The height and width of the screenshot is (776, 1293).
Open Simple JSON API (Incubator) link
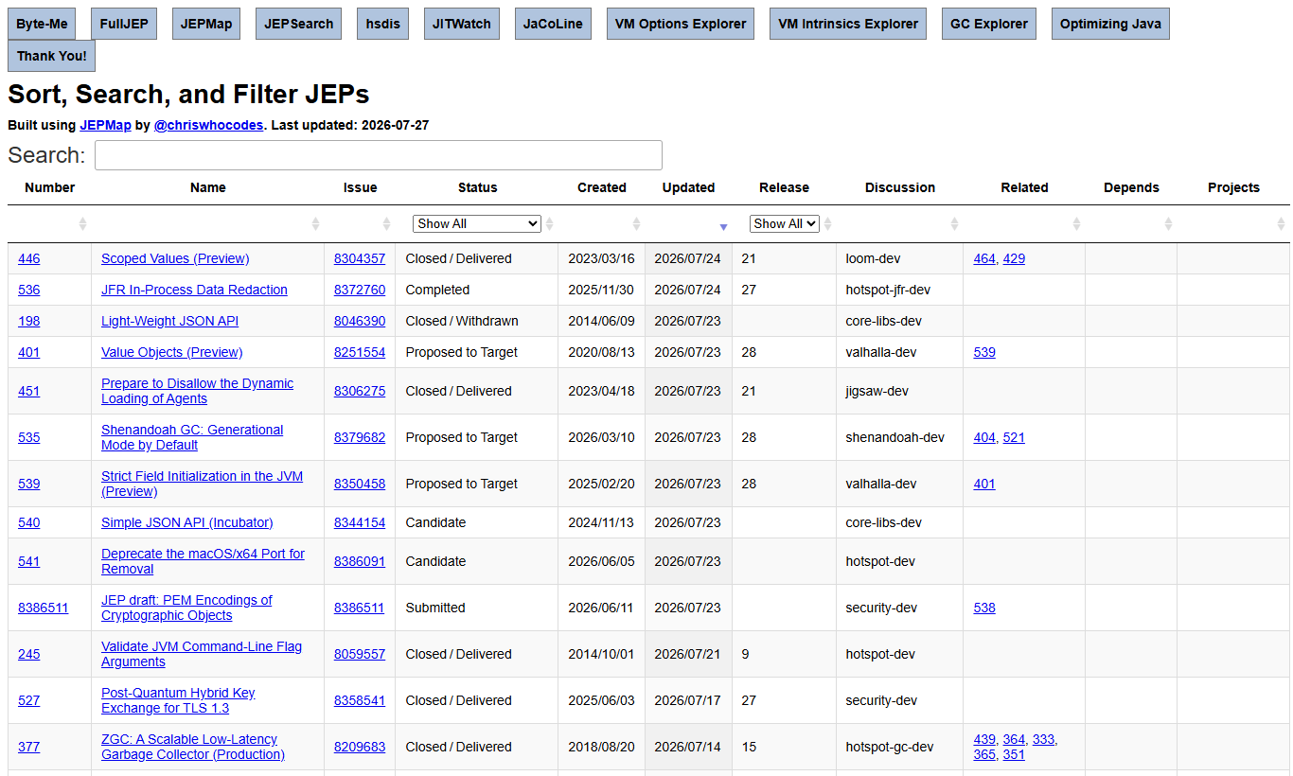point(186,522)
